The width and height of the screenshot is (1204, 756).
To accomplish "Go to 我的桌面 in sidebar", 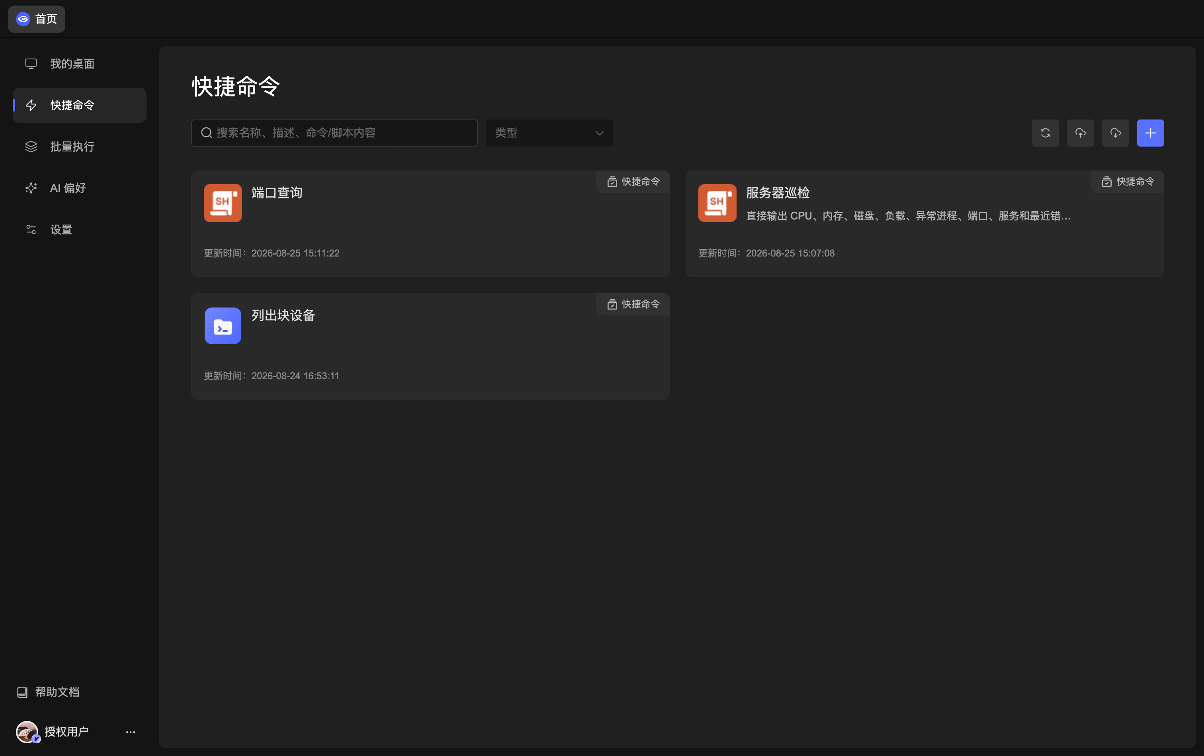I will pos(80,63).
